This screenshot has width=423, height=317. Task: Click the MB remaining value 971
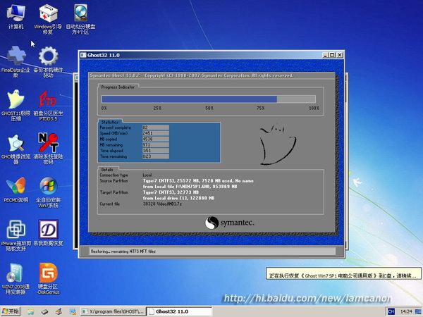click(x=156, y=144)
